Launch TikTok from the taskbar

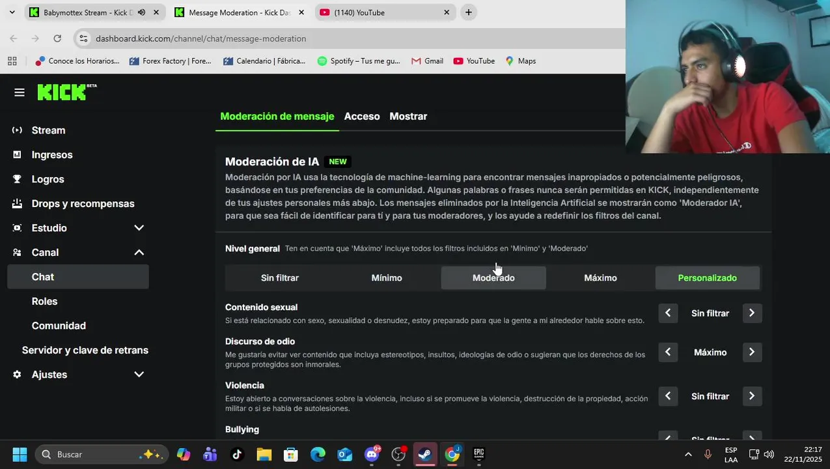click(237, 454)
